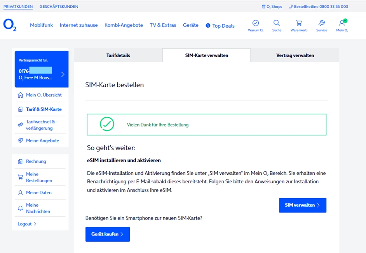
Task: Open the Warenkorb cart icon
Action: (299, 23)
